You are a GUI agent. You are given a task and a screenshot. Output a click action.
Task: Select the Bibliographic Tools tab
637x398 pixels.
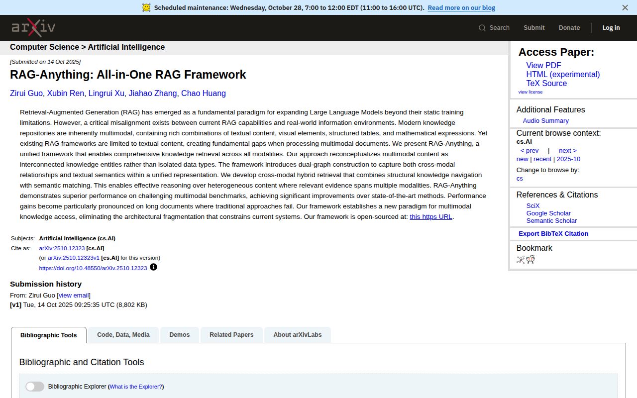(x=49, y=335)
